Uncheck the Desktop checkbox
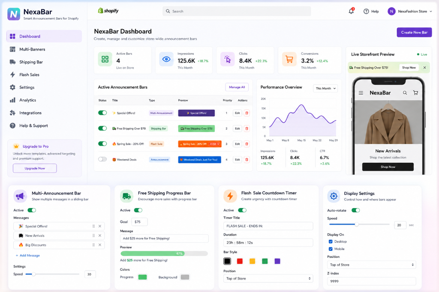 pos(331,241)
